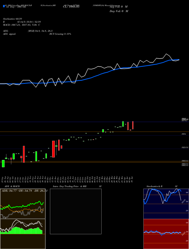
Task: Click the empty intraday trading price chart box
Action: click(76, 211)
